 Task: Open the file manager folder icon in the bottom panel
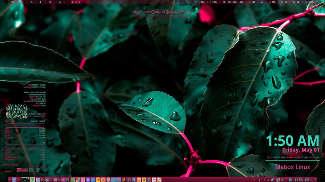tap(42, 180)
